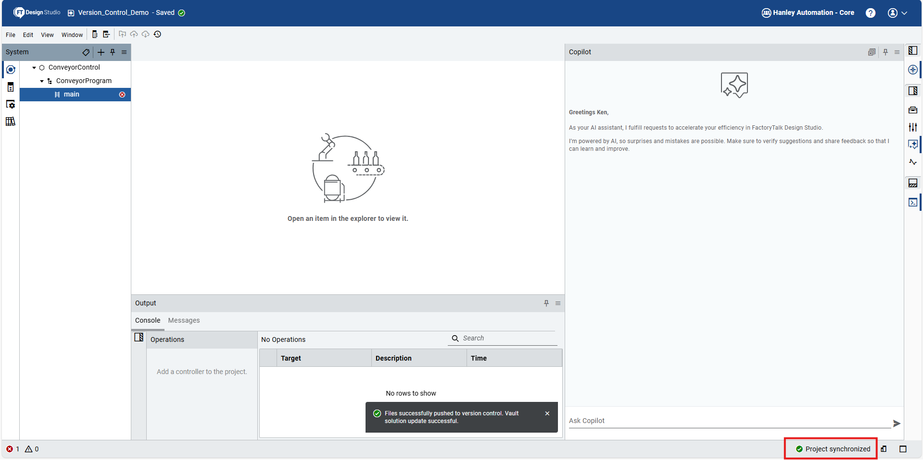Open the File menu

11,35
